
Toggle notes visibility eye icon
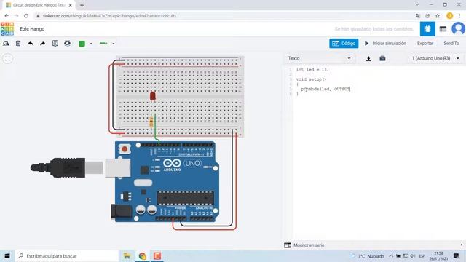pyautogui.click(x=68, y=44)
